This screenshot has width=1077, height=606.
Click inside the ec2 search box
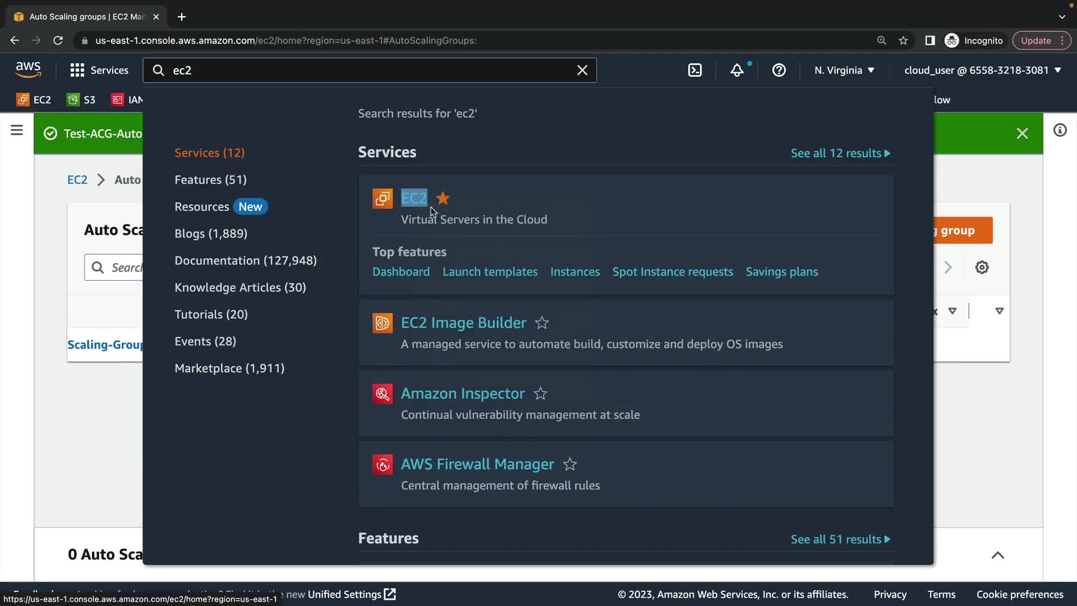tap(365, 70)
